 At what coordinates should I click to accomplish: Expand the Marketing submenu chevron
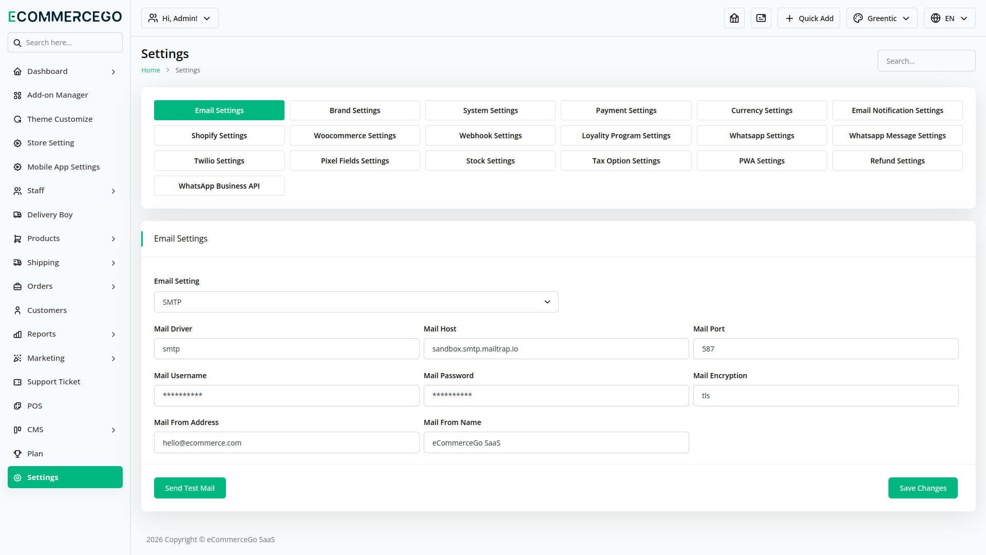point(113,359)
